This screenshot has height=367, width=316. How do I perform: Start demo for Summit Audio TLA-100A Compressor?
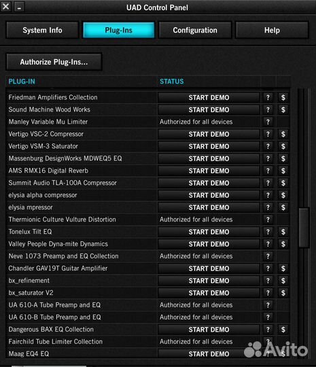coord(209,183)
